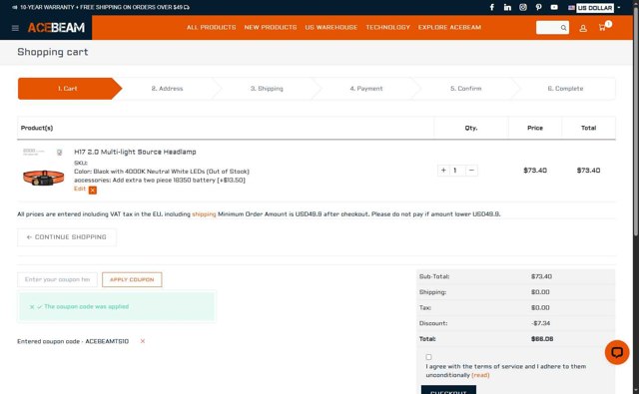The height and width of the screenshot is (394, 639).
Task: Click the coupon code input field
Action: 58,279
